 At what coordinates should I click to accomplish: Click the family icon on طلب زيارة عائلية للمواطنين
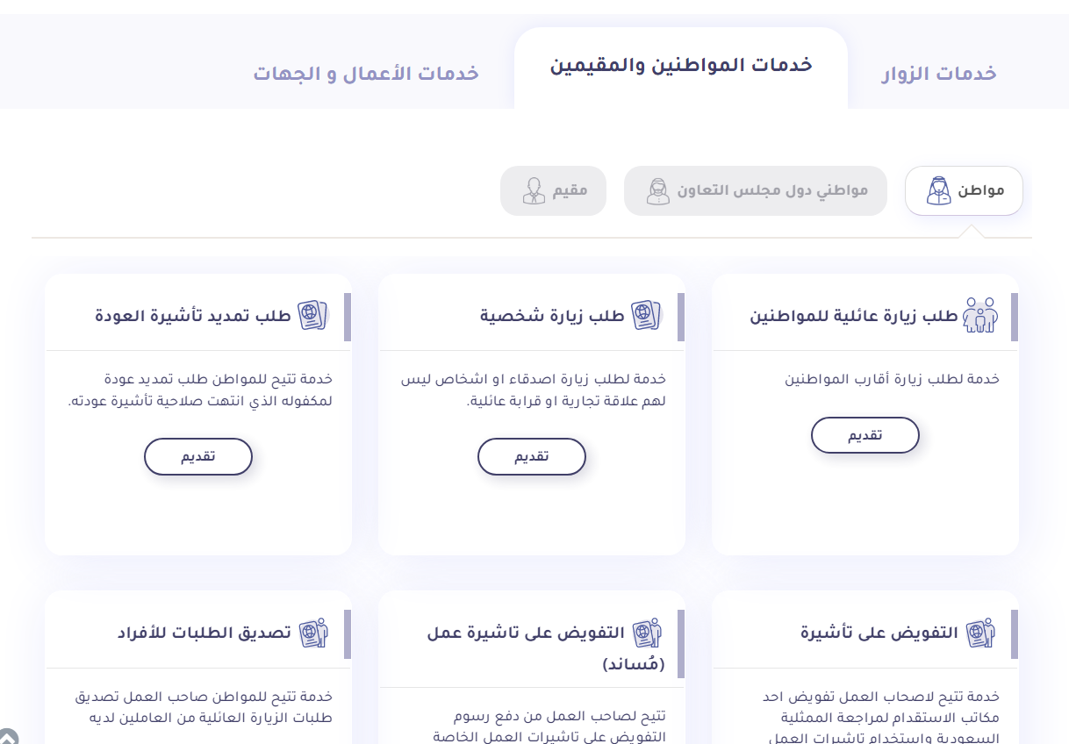point(980,315)
